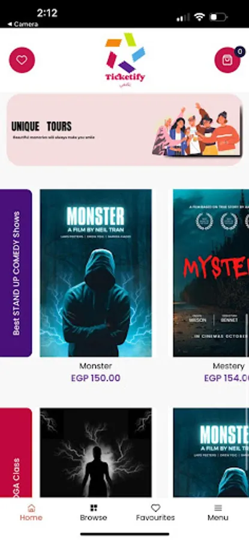Tap the Mestery title label

point(229,366)
